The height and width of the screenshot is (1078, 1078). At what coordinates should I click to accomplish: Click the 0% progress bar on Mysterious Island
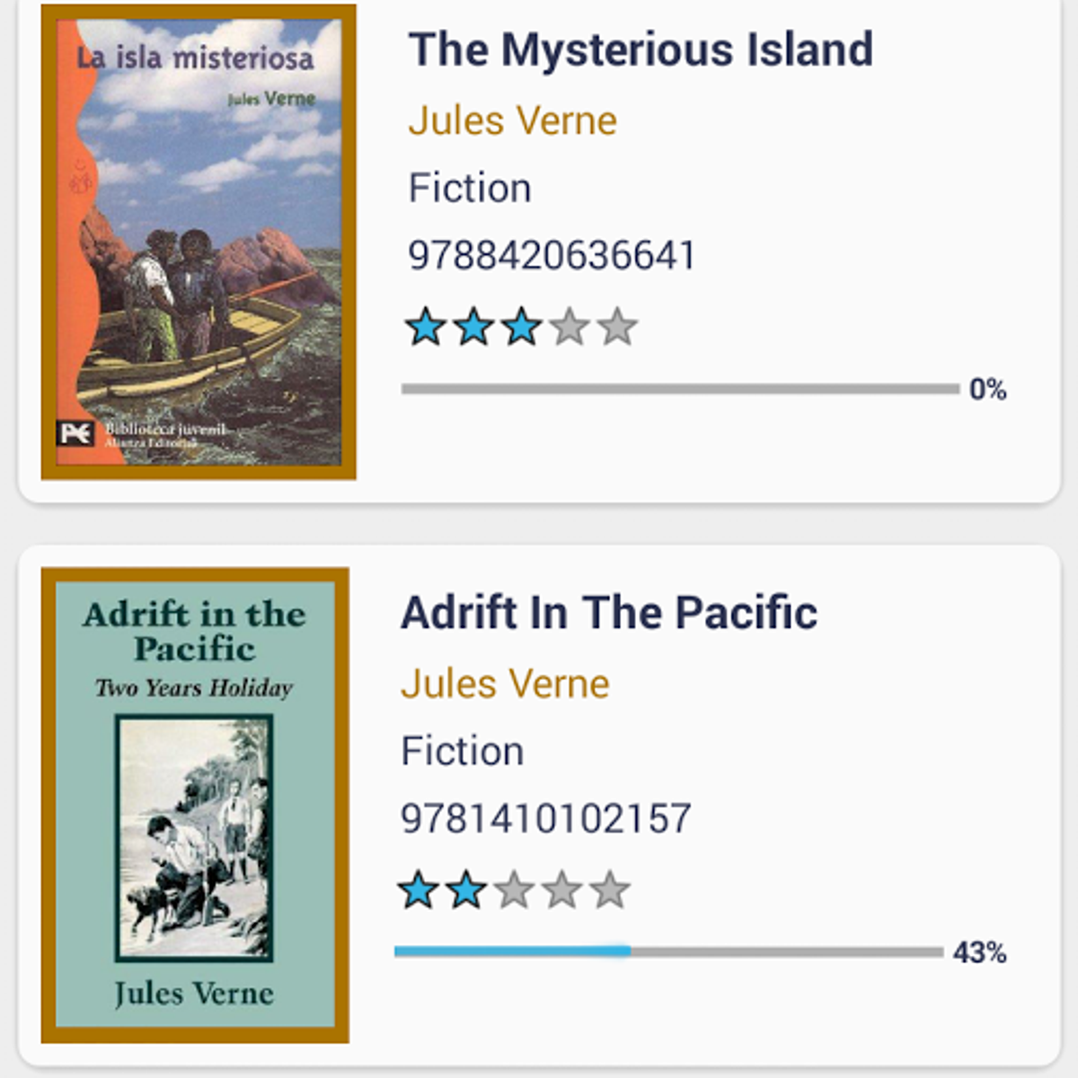tap(681, 388)
